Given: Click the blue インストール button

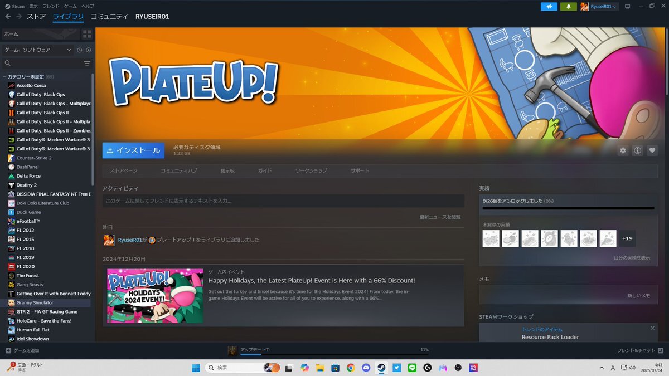Looking at the screenshot, I should pos(133,150).
